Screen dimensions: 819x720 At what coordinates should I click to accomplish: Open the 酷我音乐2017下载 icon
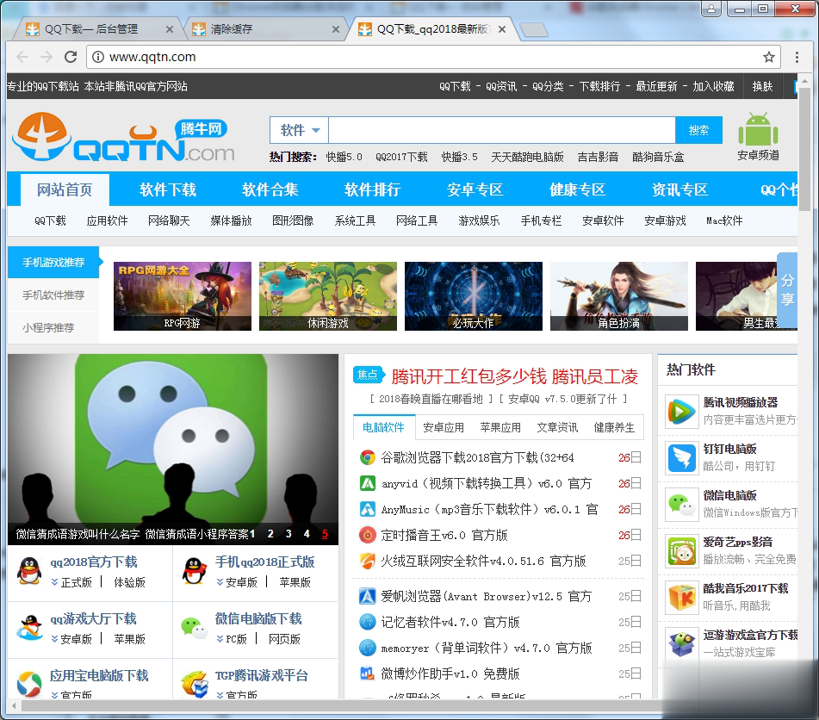681,599
